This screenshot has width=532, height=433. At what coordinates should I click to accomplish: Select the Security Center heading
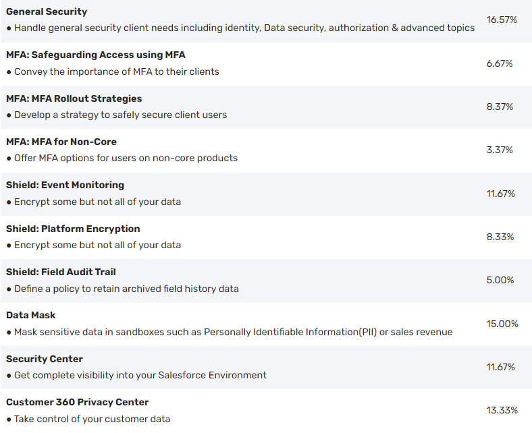point(45,359)
